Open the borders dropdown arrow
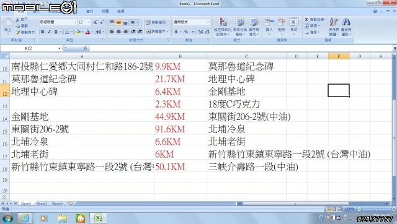 [x=72, y=32]
